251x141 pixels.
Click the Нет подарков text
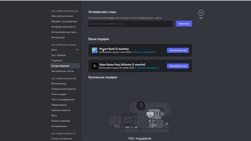(x=140, y=138)
